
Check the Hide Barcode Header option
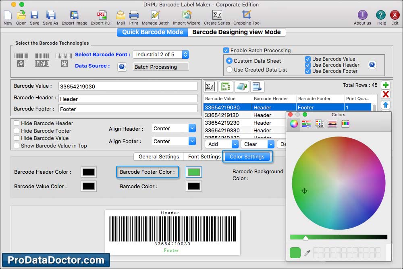tap(17, 123)
